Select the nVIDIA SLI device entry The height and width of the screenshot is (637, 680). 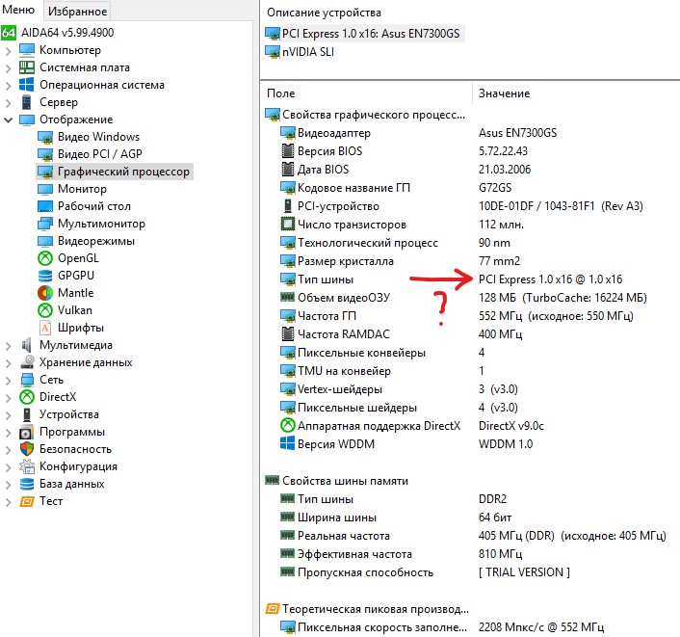pyautogui.click(x=301, y=52)
